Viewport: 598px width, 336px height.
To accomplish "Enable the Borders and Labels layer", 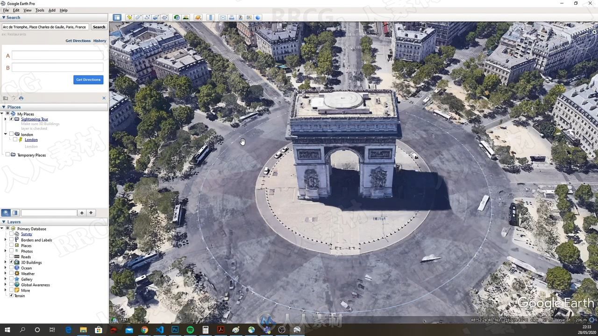I will pyautogui.click(x=11, y=240).
